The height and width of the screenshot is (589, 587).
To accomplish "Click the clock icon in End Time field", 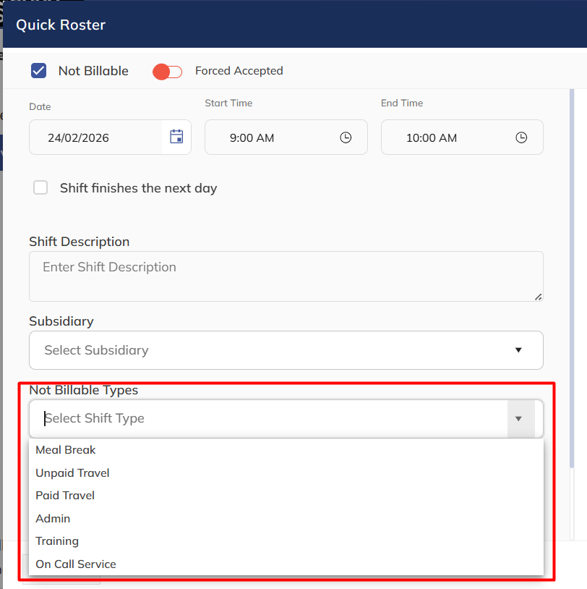I will pyautogui.click(x=521, y=137).
